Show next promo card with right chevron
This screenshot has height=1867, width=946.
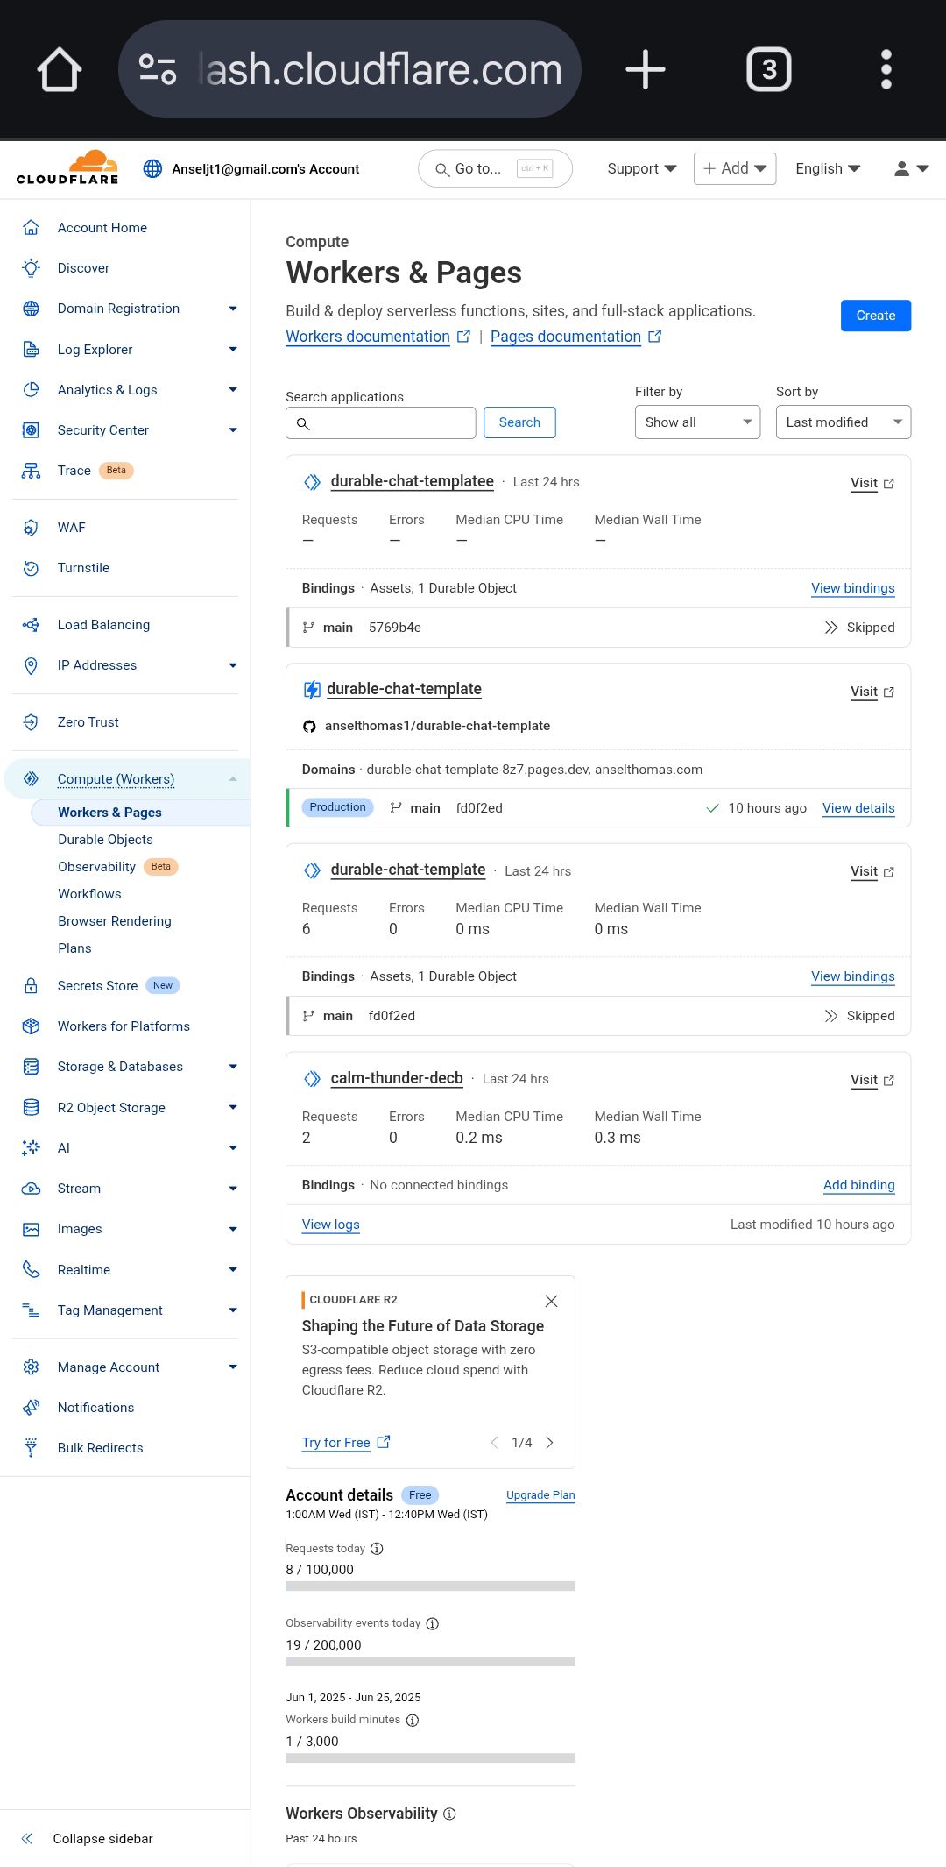tap(550, 1443)
